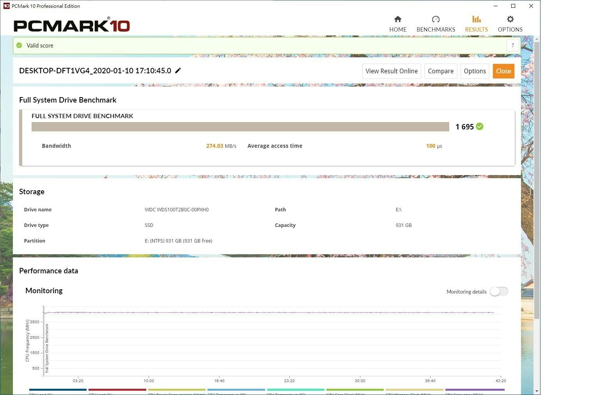Click the Path value E:\

coord(399,209)
